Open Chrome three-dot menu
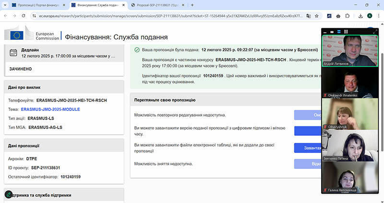This screenshot has width=384, height=203. pyautogui.click(x=379, y=16)
